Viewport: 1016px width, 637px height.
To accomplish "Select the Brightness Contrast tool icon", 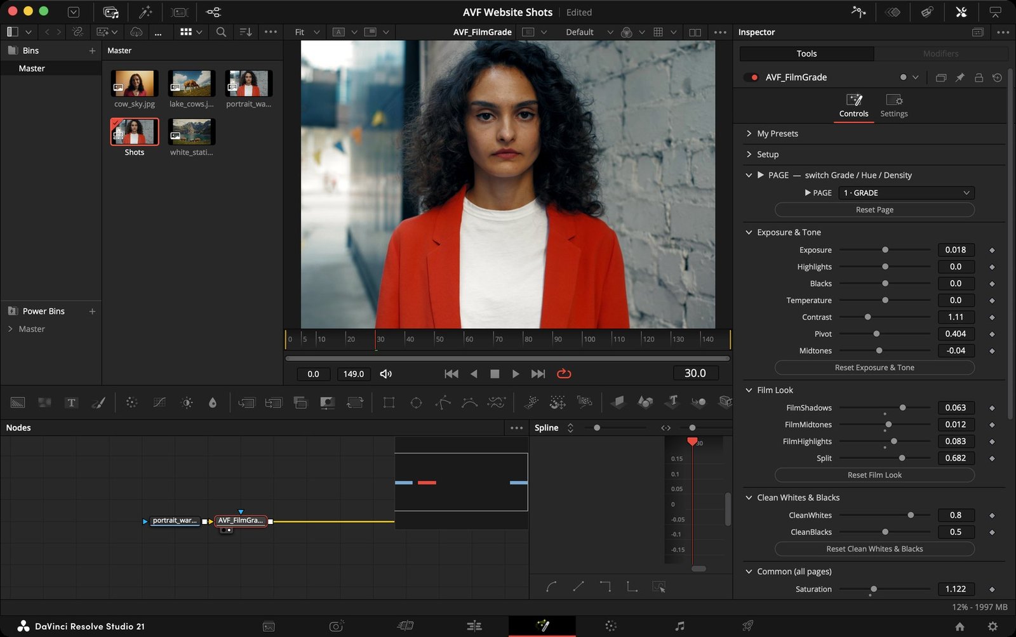I will (x=187, y=402).
